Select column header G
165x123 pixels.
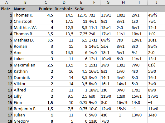coord(108,2)
